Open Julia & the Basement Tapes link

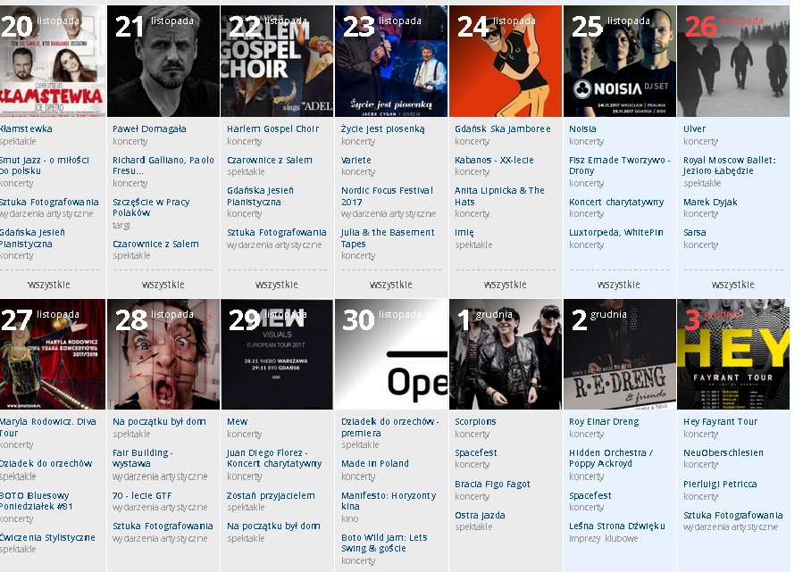click(388, 238)
